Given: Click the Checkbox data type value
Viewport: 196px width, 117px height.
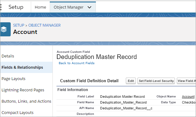Looking at the screenshot, I should (x=189, y=102).
